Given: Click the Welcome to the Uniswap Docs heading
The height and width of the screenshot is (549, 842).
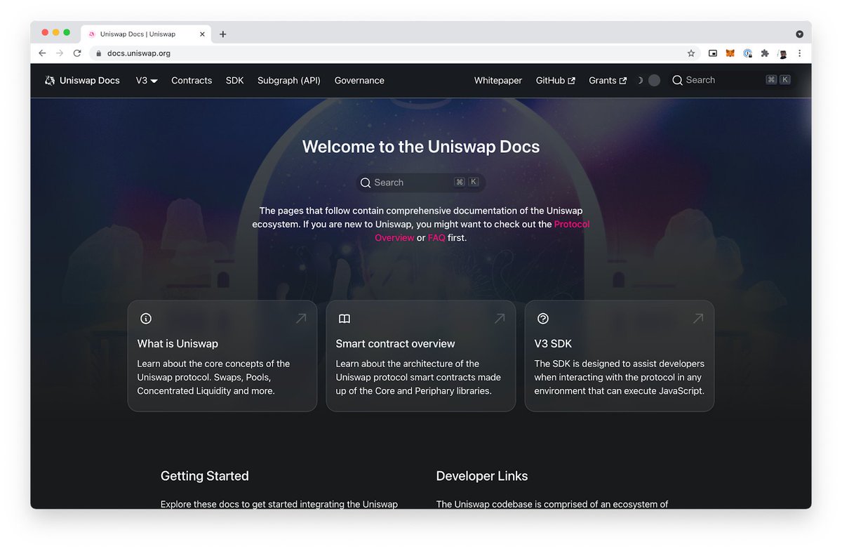Looking at the screenshot, I should coord(421,147).
